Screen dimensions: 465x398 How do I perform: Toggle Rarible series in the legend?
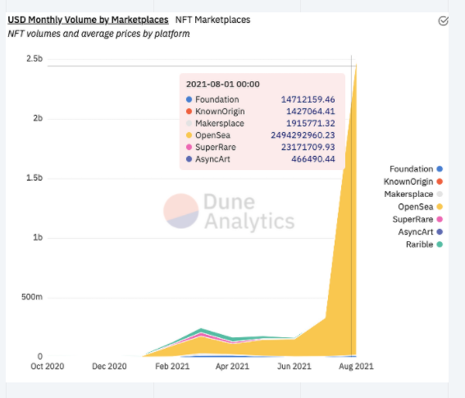(x=424, y=245)
